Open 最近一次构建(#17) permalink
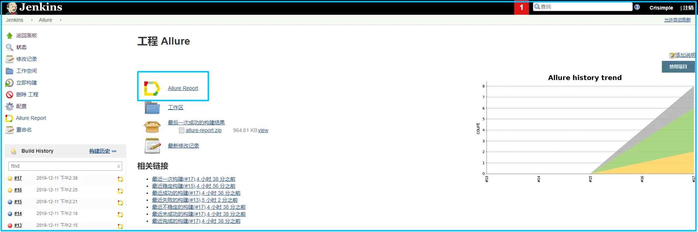The height and width of the screenshot is (232, 698). (x=194, y=179)
